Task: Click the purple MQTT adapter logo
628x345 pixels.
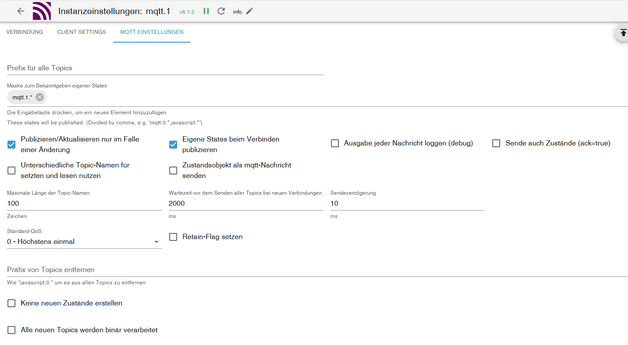Action: point(42,11)
